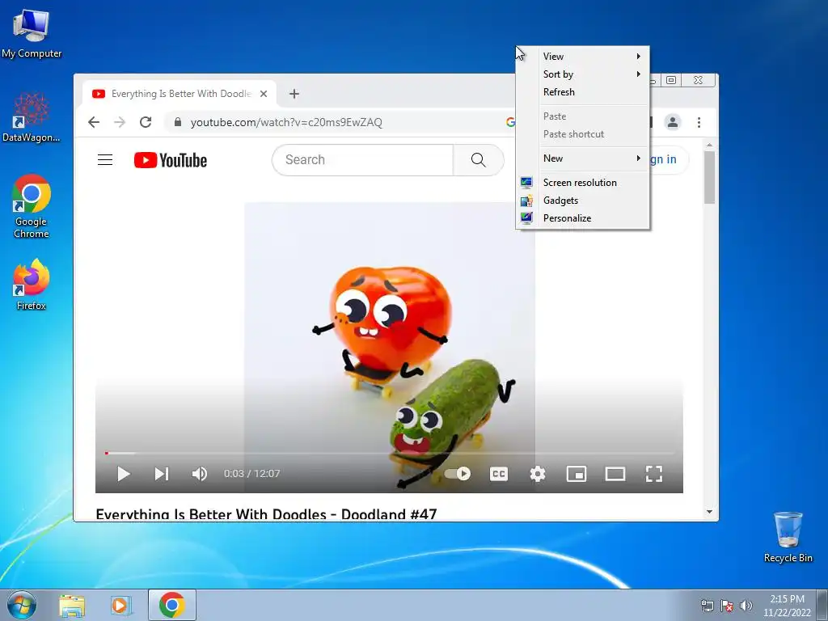Enable miniplayer mode
The image size is (828, 621).
[576, 474]
